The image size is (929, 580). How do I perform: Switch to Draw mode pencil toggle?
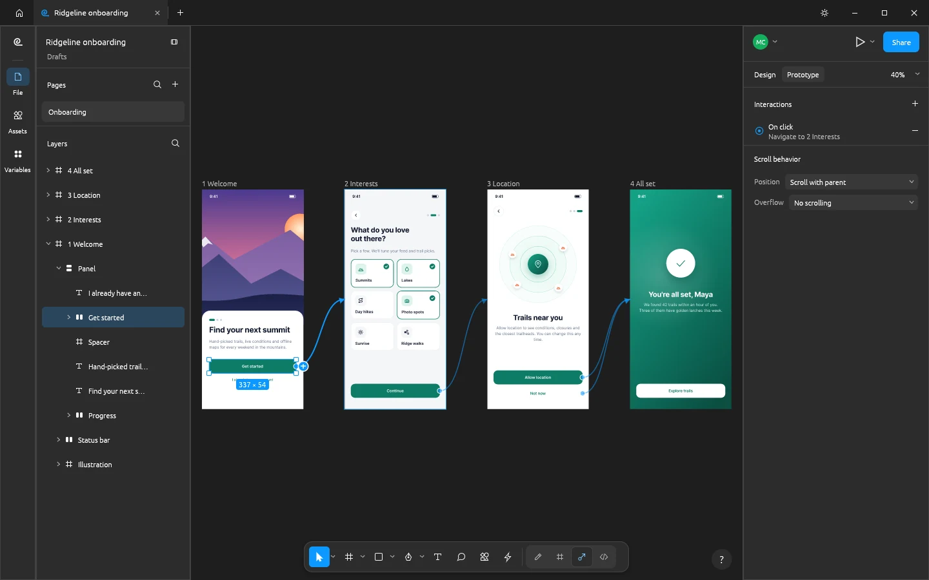[x=538, y=557]
